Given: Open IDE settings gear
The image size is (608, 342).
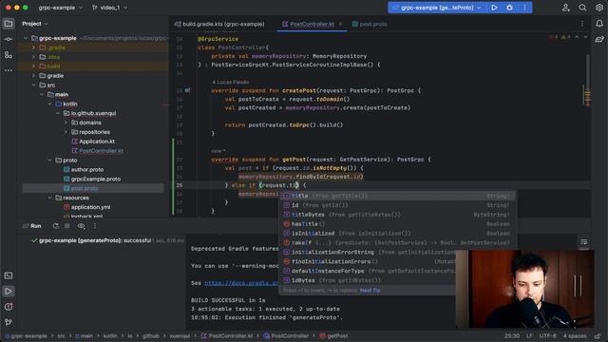Looking at the screenshot, I should click(599, 8).
